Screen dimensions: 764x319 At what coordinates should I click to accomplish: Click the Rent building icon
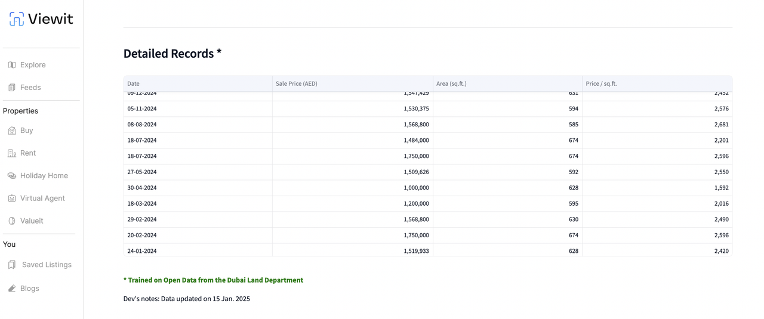12,153
